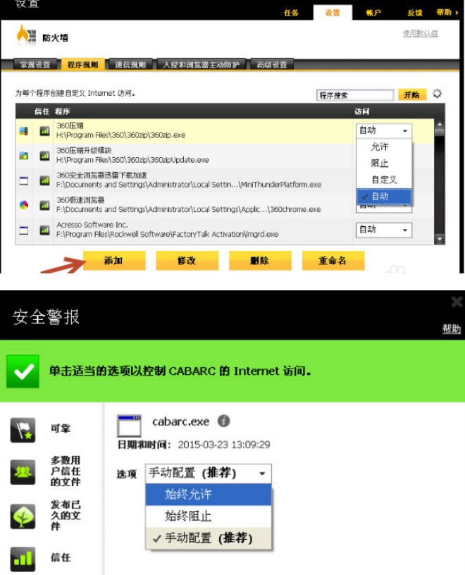Choose 始终阻止 option
The image size is (465, 575).
coord(209,517)
